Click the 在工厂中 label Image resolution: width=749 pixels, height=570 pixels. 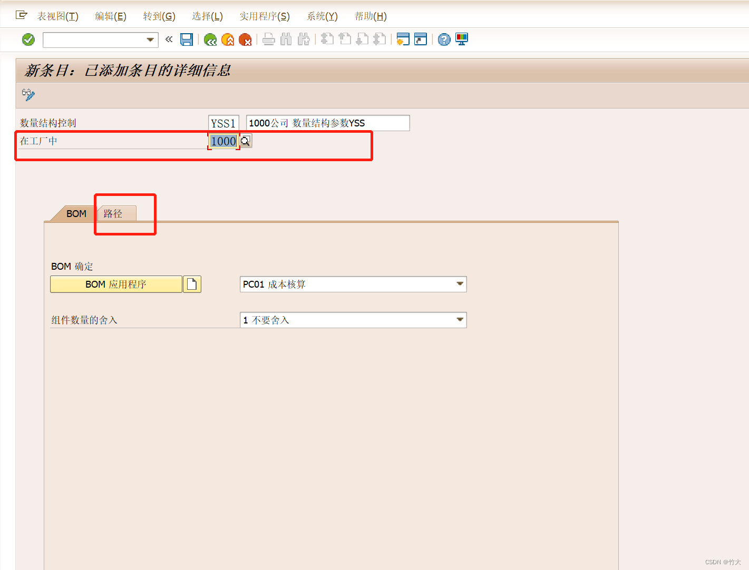(x=38, y=141)
